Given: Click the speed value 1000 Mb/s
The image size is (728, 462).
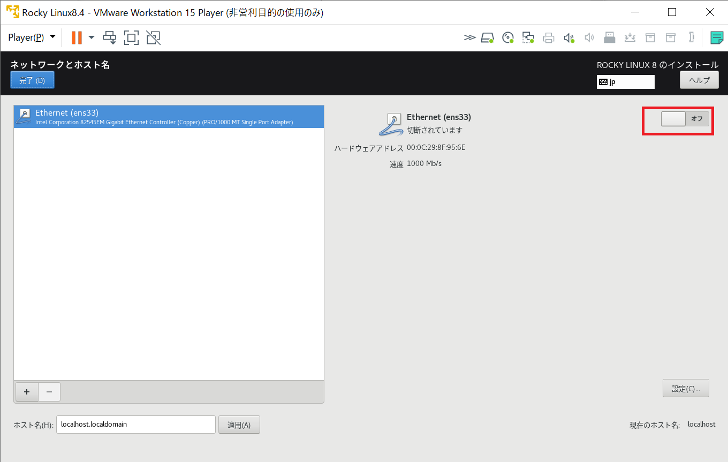Looking at the screenshot, I should coord(424,163).
